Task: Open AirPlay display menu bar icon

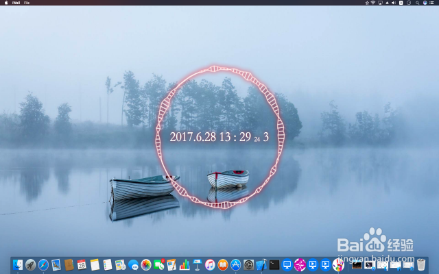Action: pos(380,3)
